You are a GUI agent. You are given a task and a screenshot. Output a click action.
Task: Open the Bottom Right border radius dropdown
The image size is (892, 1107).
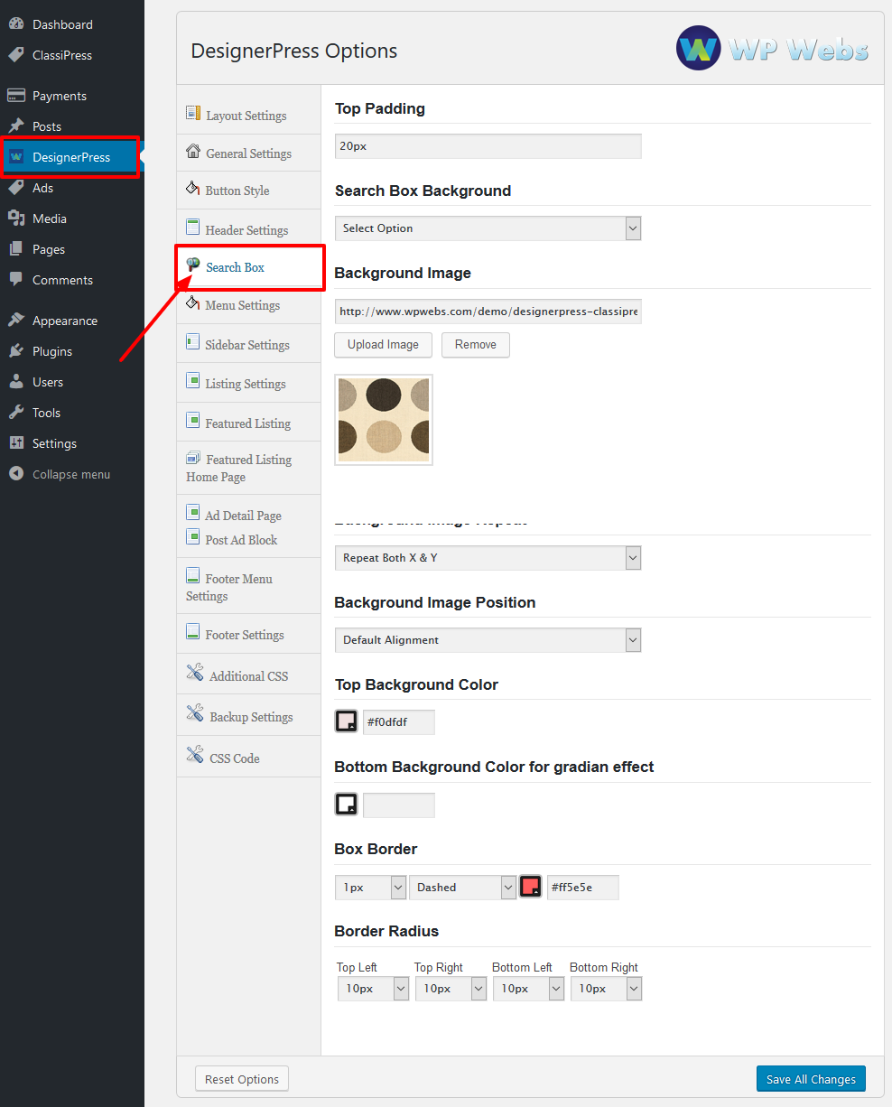[607, 989]
